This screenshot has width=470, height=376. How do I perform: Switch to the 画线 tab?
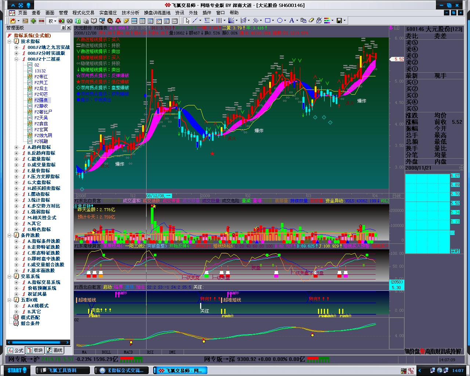pyautogui.click(x=55, y=350)
